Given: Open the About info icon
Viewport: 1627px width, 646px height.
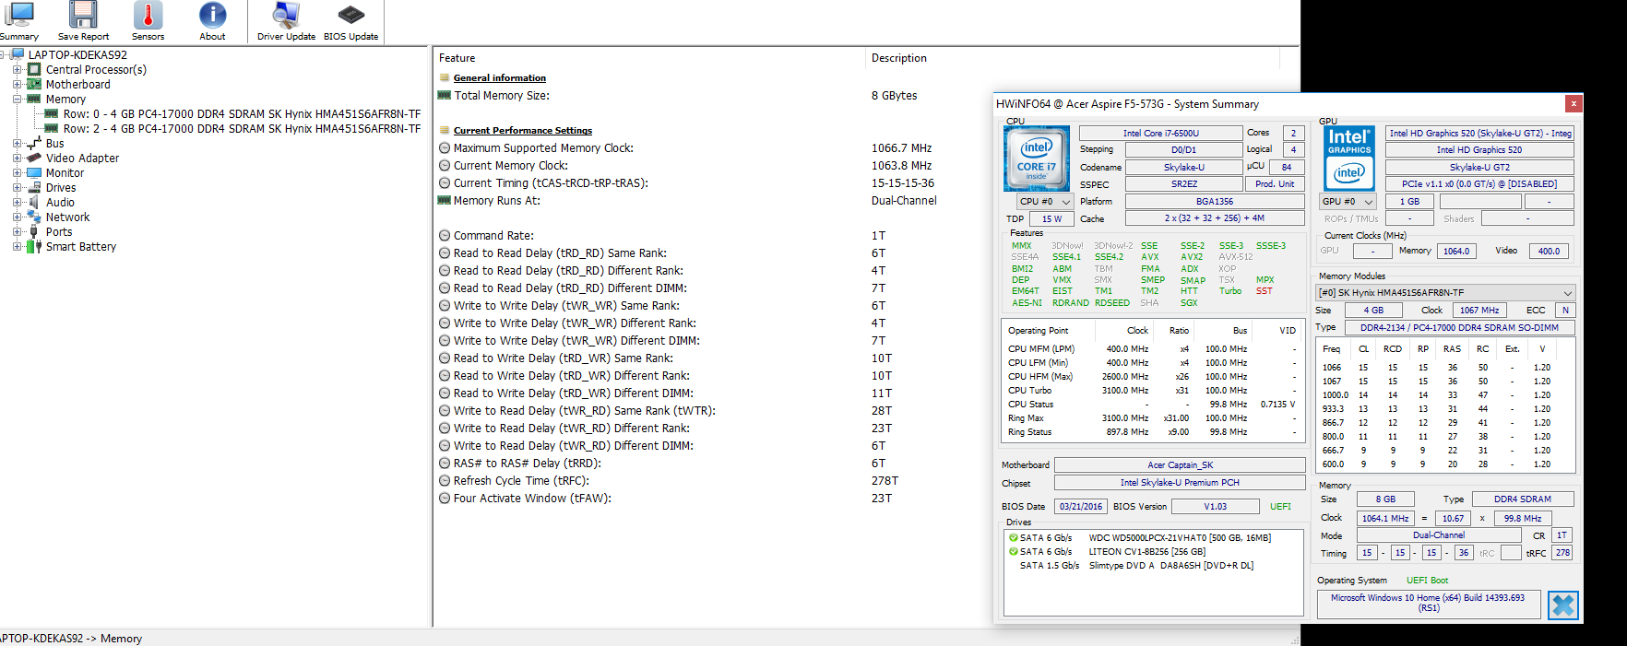Looking at the screenshot, I should (212, 21).
